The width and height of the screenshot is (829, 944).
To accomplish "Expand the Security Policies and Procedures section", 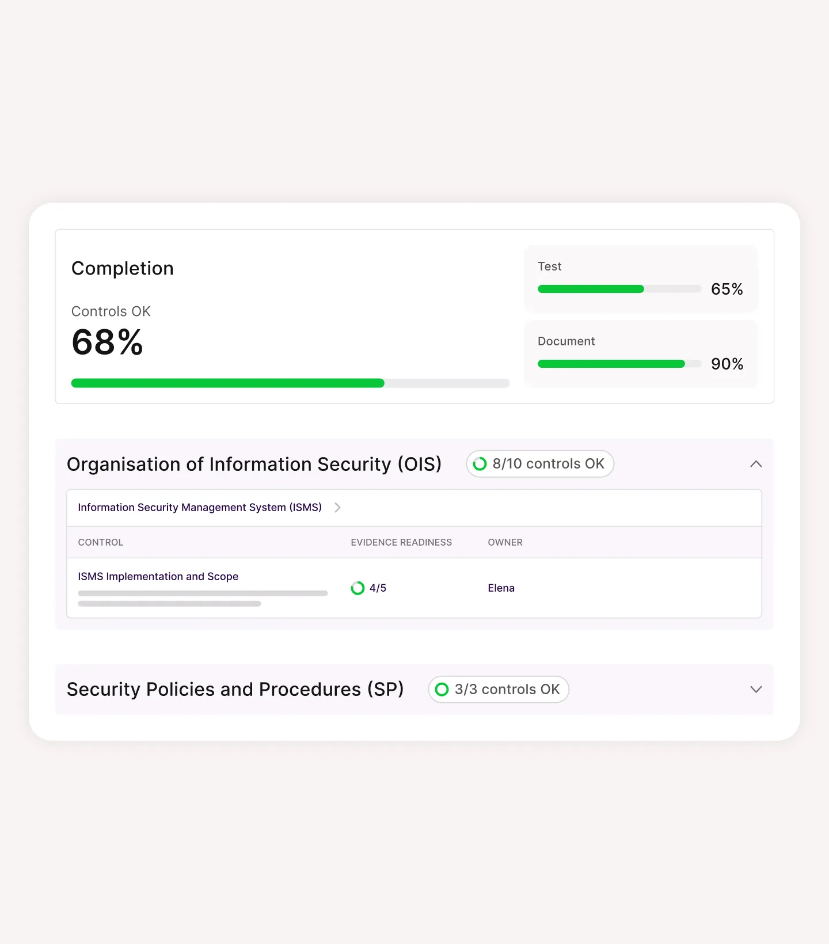I will point(756,689).
